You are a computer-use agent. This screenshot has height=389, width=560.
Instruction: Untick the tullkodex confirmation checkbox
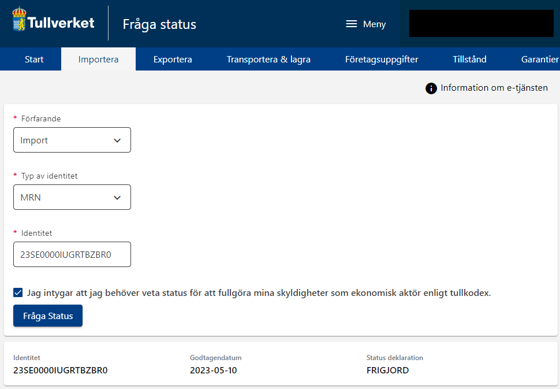(18, 293)
